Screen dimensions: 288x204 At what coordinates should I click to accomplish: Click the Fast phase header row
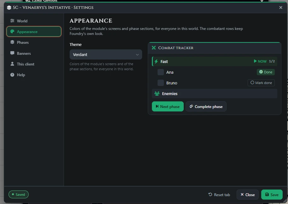tap(215, 61)
